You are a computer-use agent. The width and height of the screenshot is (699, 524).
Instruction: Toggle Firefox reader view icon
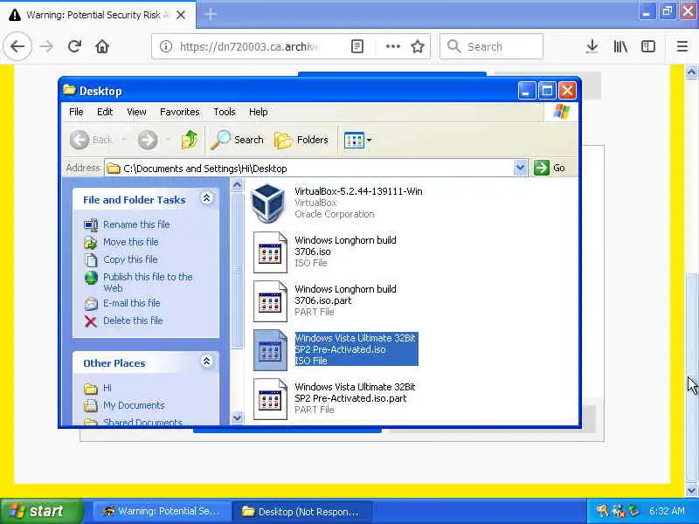[357, 46]
